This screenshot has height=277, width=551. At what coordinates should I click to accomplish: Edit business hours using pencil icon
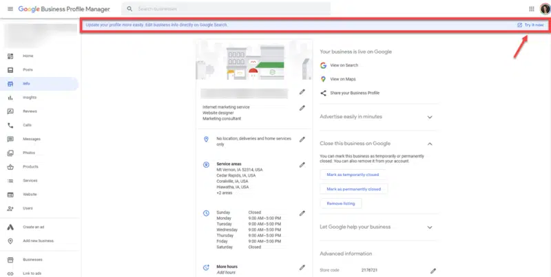[x=302, y=213]
